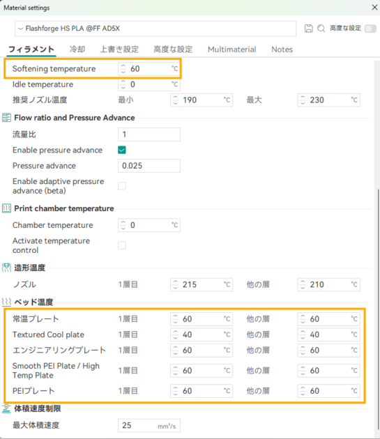
Task: Uncheck Enable pressure advance checkbox
Action: (x=122, y=150)
